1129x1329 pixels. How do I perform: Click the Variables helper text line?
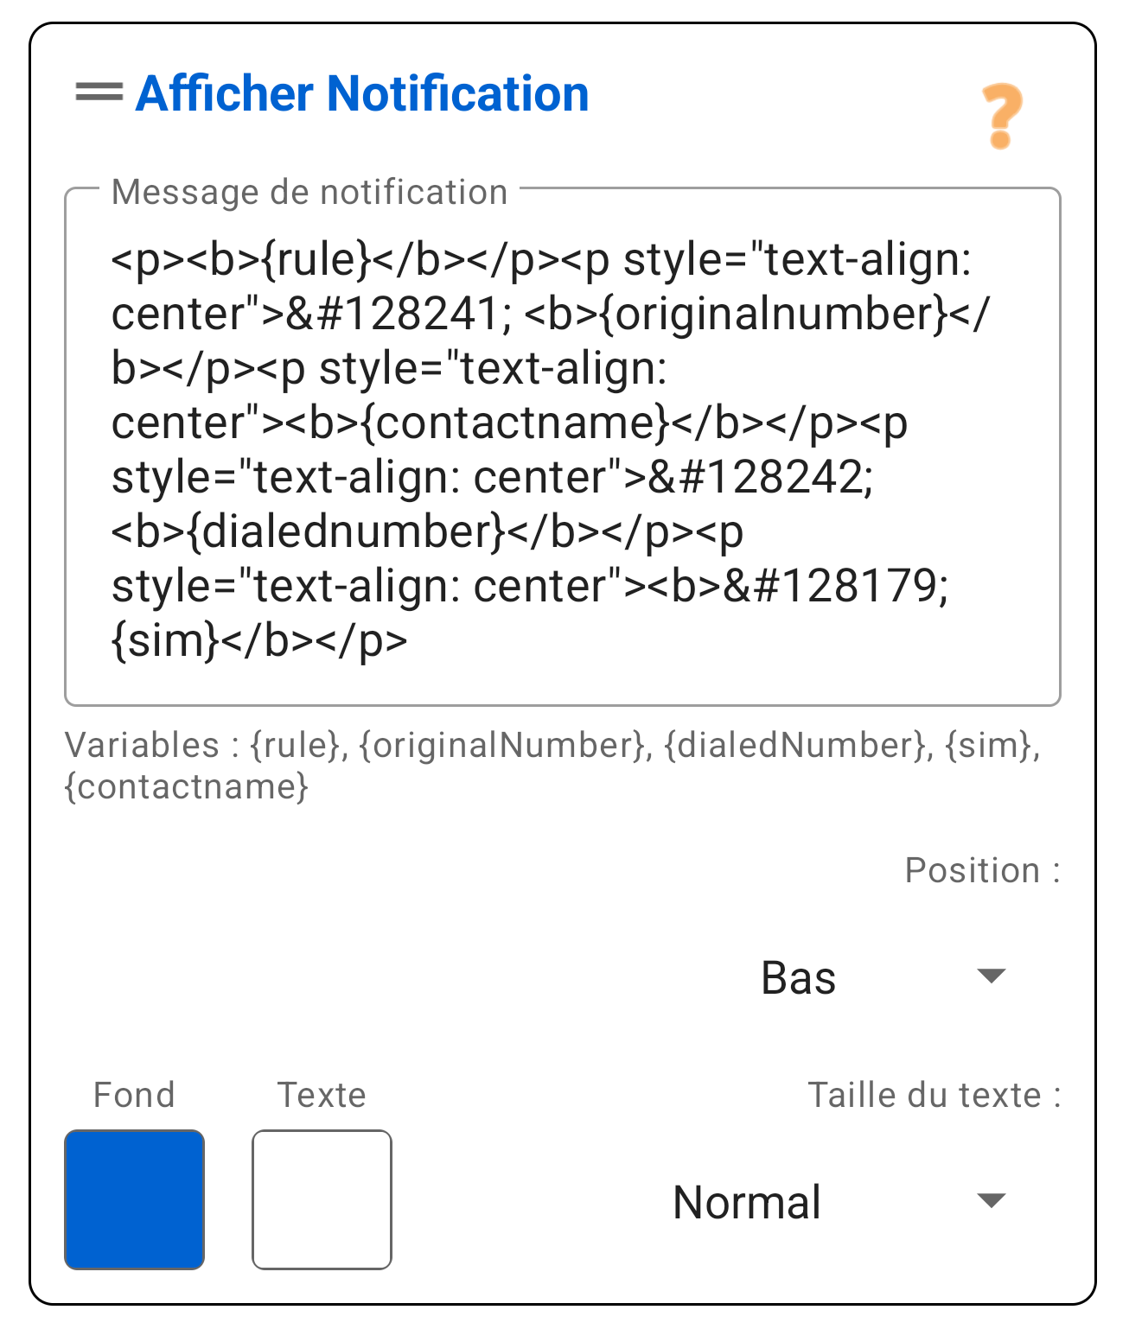553,745
